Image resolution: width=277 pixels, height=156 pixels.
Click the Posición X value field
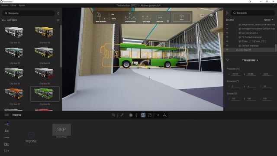pos(236,74)
